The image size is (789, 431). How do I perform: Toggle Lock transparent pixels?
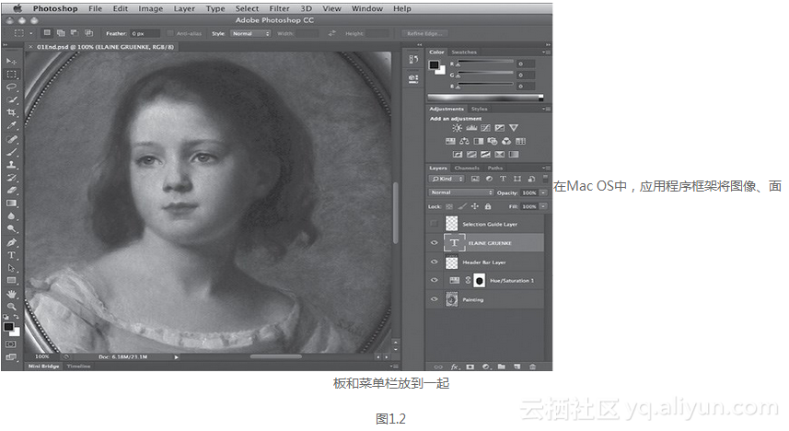click(x=449, y=206)
